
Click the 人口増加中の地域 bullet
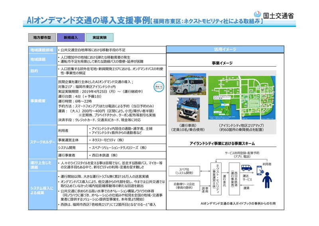pos(95,57)
